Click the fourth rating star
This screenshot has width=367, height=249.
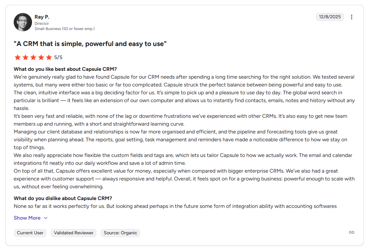41,57
